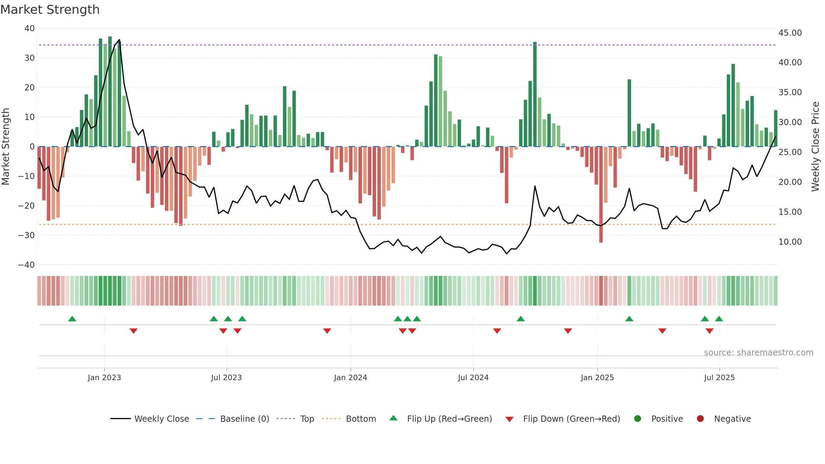Click the '10.00' right axis tick label

(x=790, y=242)
